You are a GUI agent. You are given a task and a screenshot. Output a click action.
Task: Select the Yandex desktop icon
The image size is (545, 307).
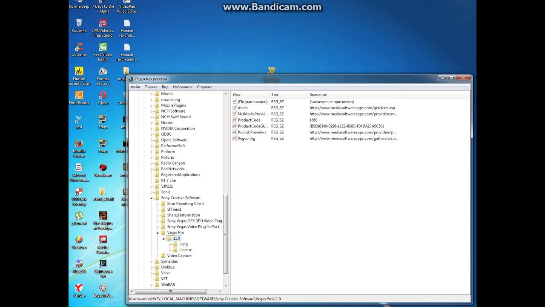pos(79,290)
